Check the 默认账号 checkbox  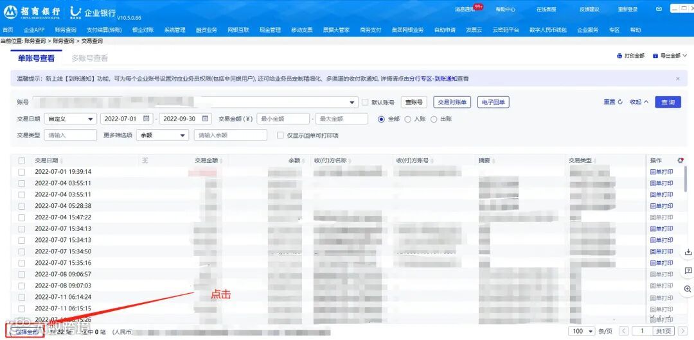click(365, 102)
